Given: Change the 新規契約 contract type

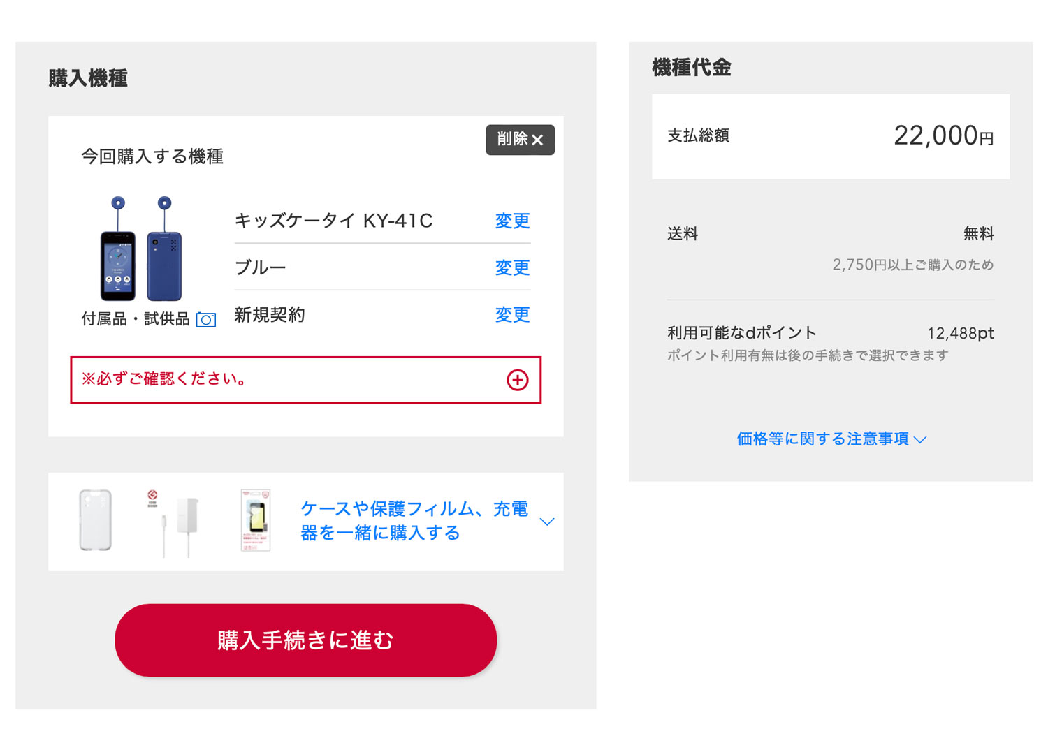Looking at the screenshot, I should [x=512, y=314].
